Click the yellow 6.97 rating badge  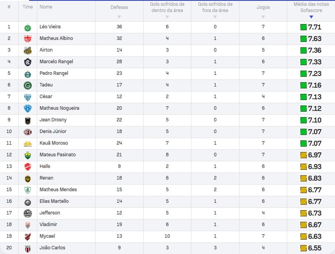[x=311, y=155]
